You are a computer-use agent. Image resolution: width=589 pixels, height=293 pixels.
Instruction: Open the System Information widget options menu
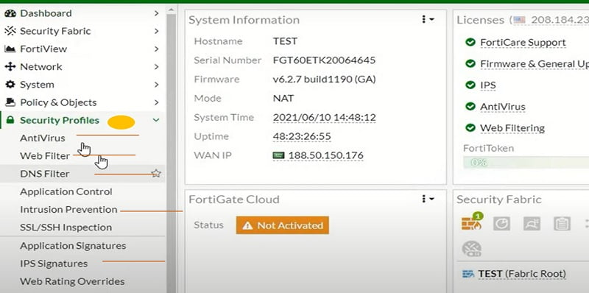pyautogui.click(x=428, y=19)
